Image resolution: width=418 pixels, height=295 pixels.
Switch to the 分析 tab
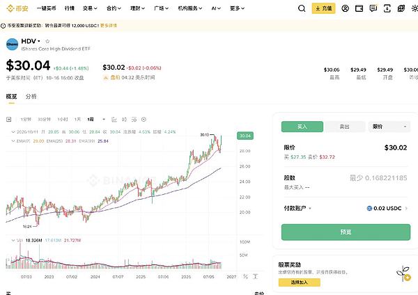pos(31,97)
